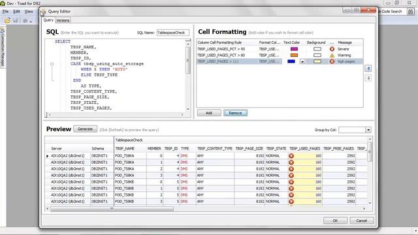Click the magenta text color swatch
418x235 pixels.
click(294, 49)
